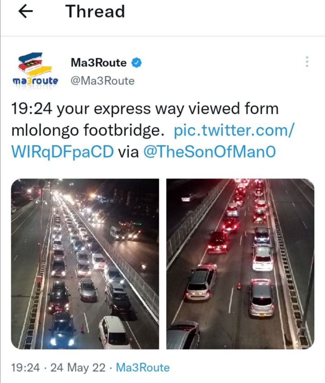The width and height of the screenshot is (325, 383).
Task: Tap the Thread header title
Action: coord(95,11)
